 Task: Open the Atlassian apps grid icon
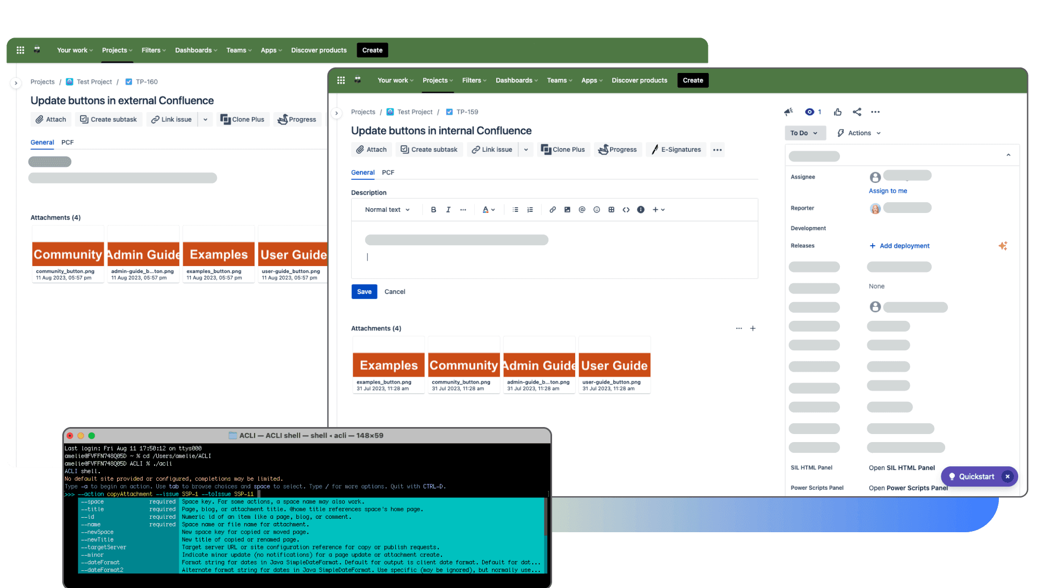pos(341,80)
